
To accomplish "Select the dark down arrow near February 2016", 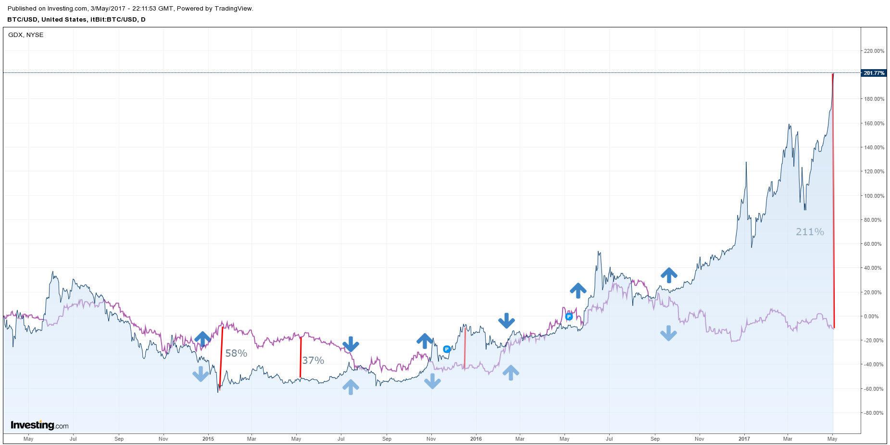I will pos(506,321).
